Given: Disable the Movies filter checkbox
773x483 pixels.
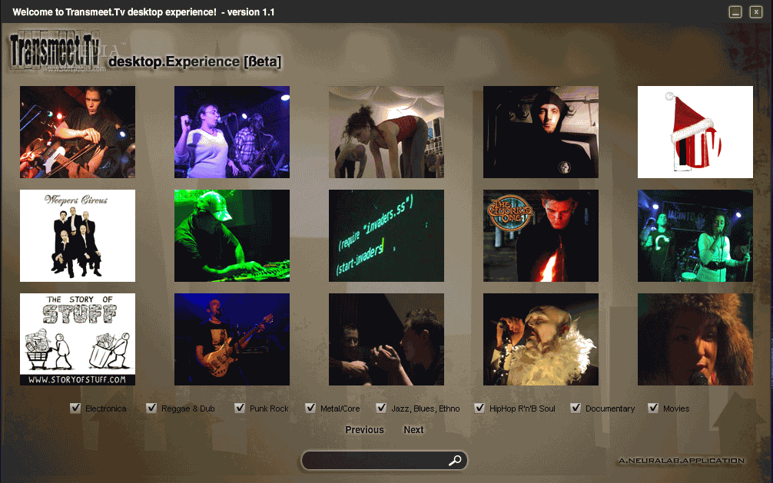Looking at the screenshot, I should click(x=653, y=408).
